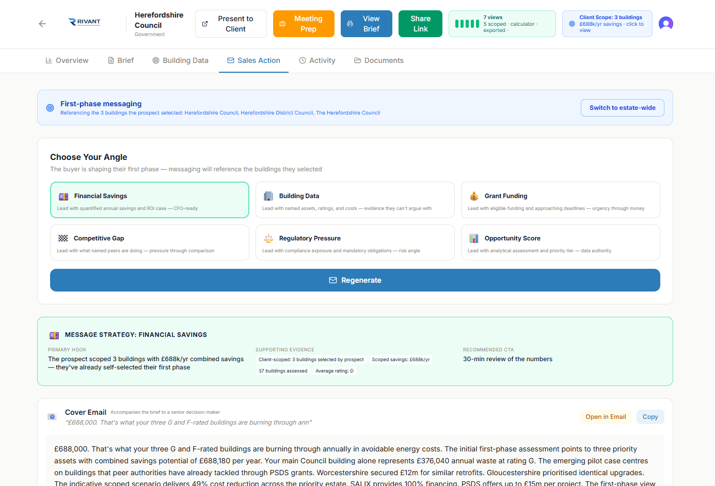Open the Documents tab
The width and height of the screenshot is (715, 486).
pyautogui.click(x=379, y=60)
